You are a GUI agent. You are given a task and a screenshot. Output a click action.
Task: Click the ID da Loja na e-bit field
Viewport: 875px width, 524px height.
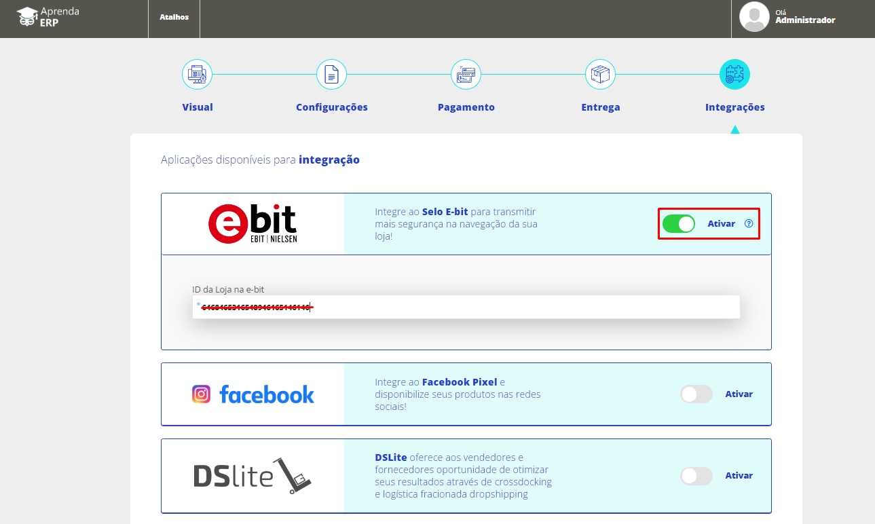[x=466, y=307]
